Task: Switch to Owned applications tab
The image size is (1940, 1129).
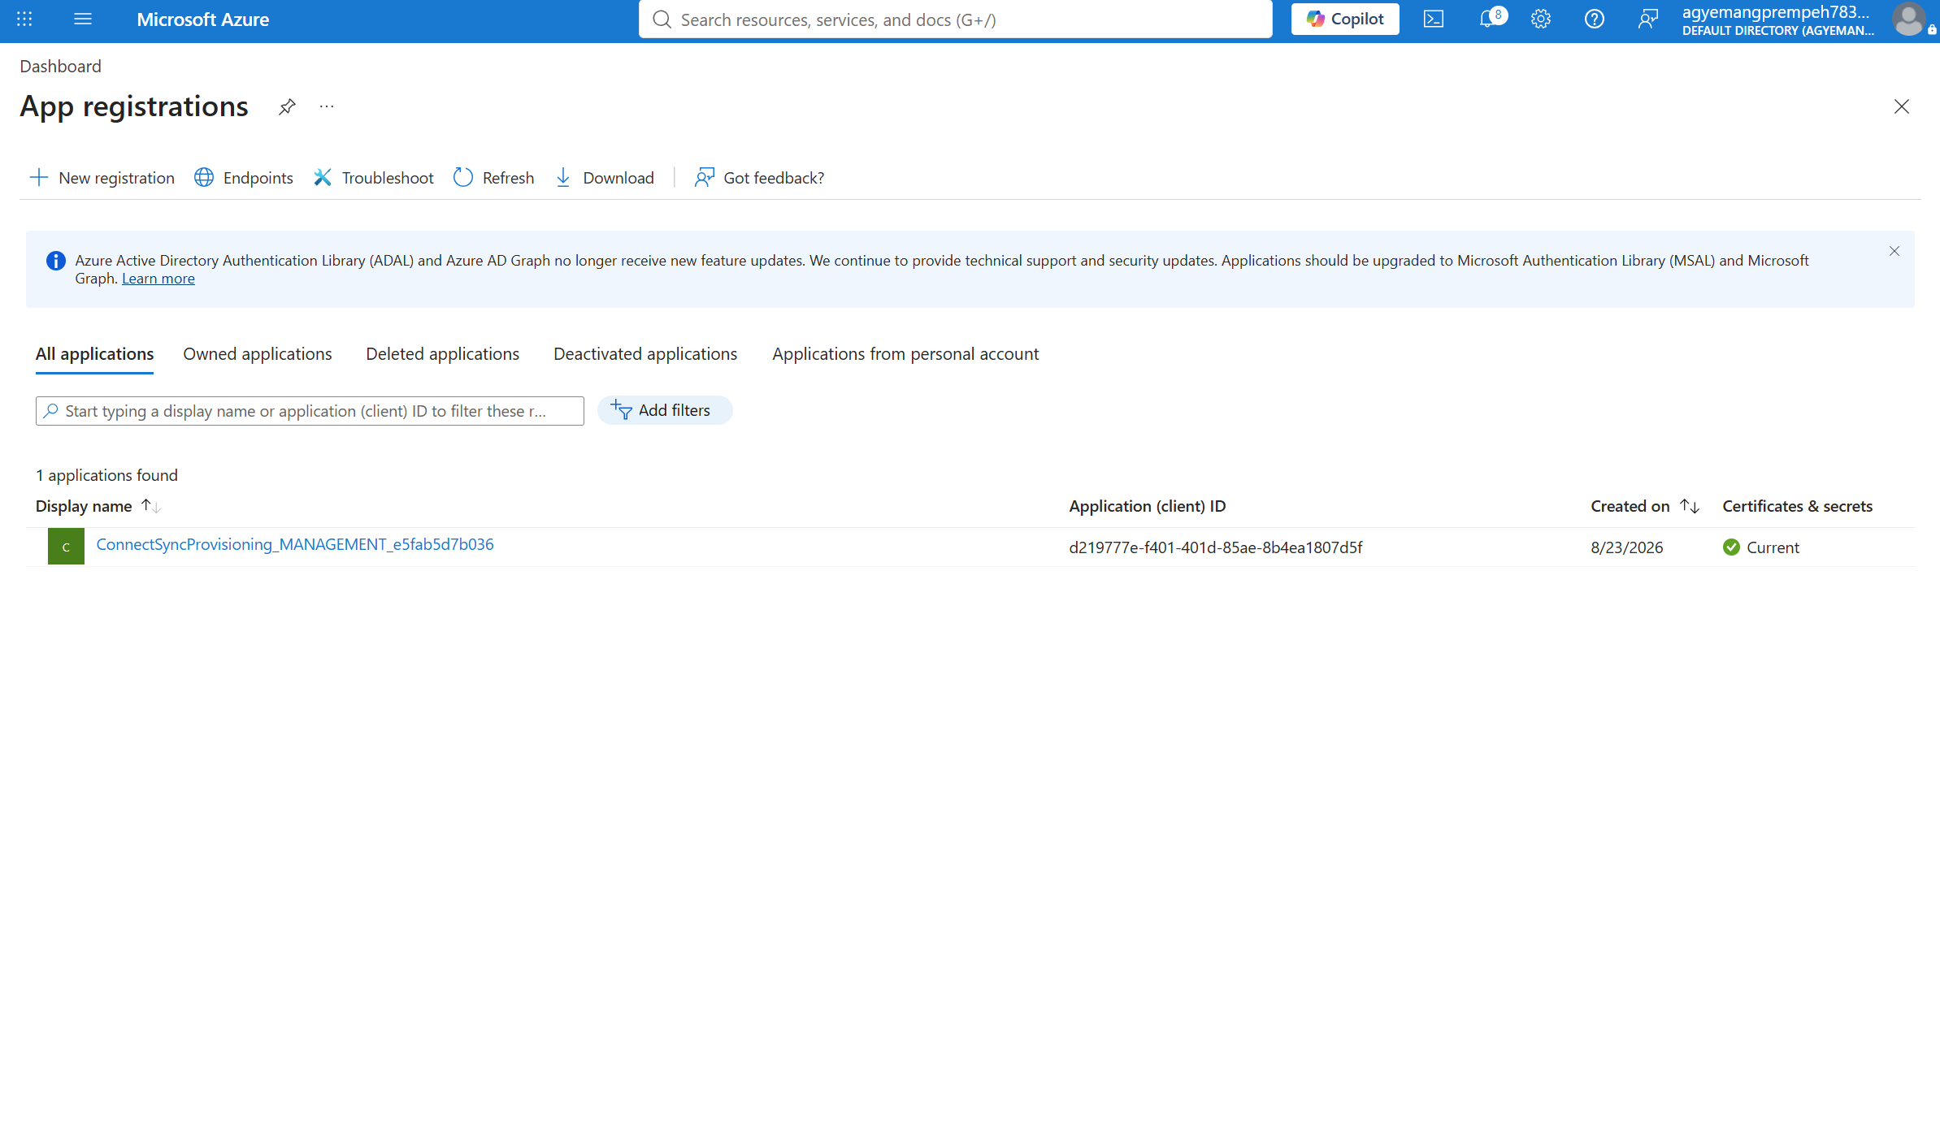Action: 258,354
